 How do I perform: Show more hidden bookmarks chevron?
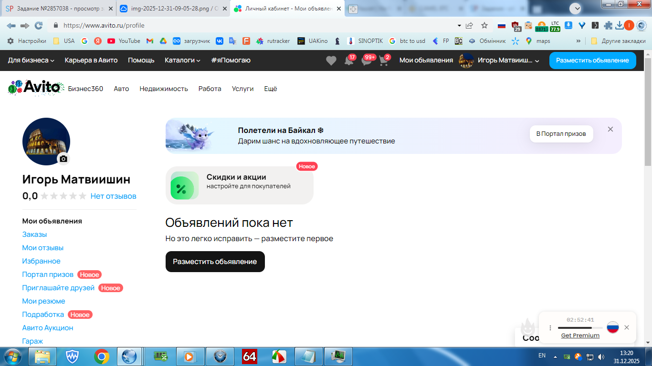point(578,41)
